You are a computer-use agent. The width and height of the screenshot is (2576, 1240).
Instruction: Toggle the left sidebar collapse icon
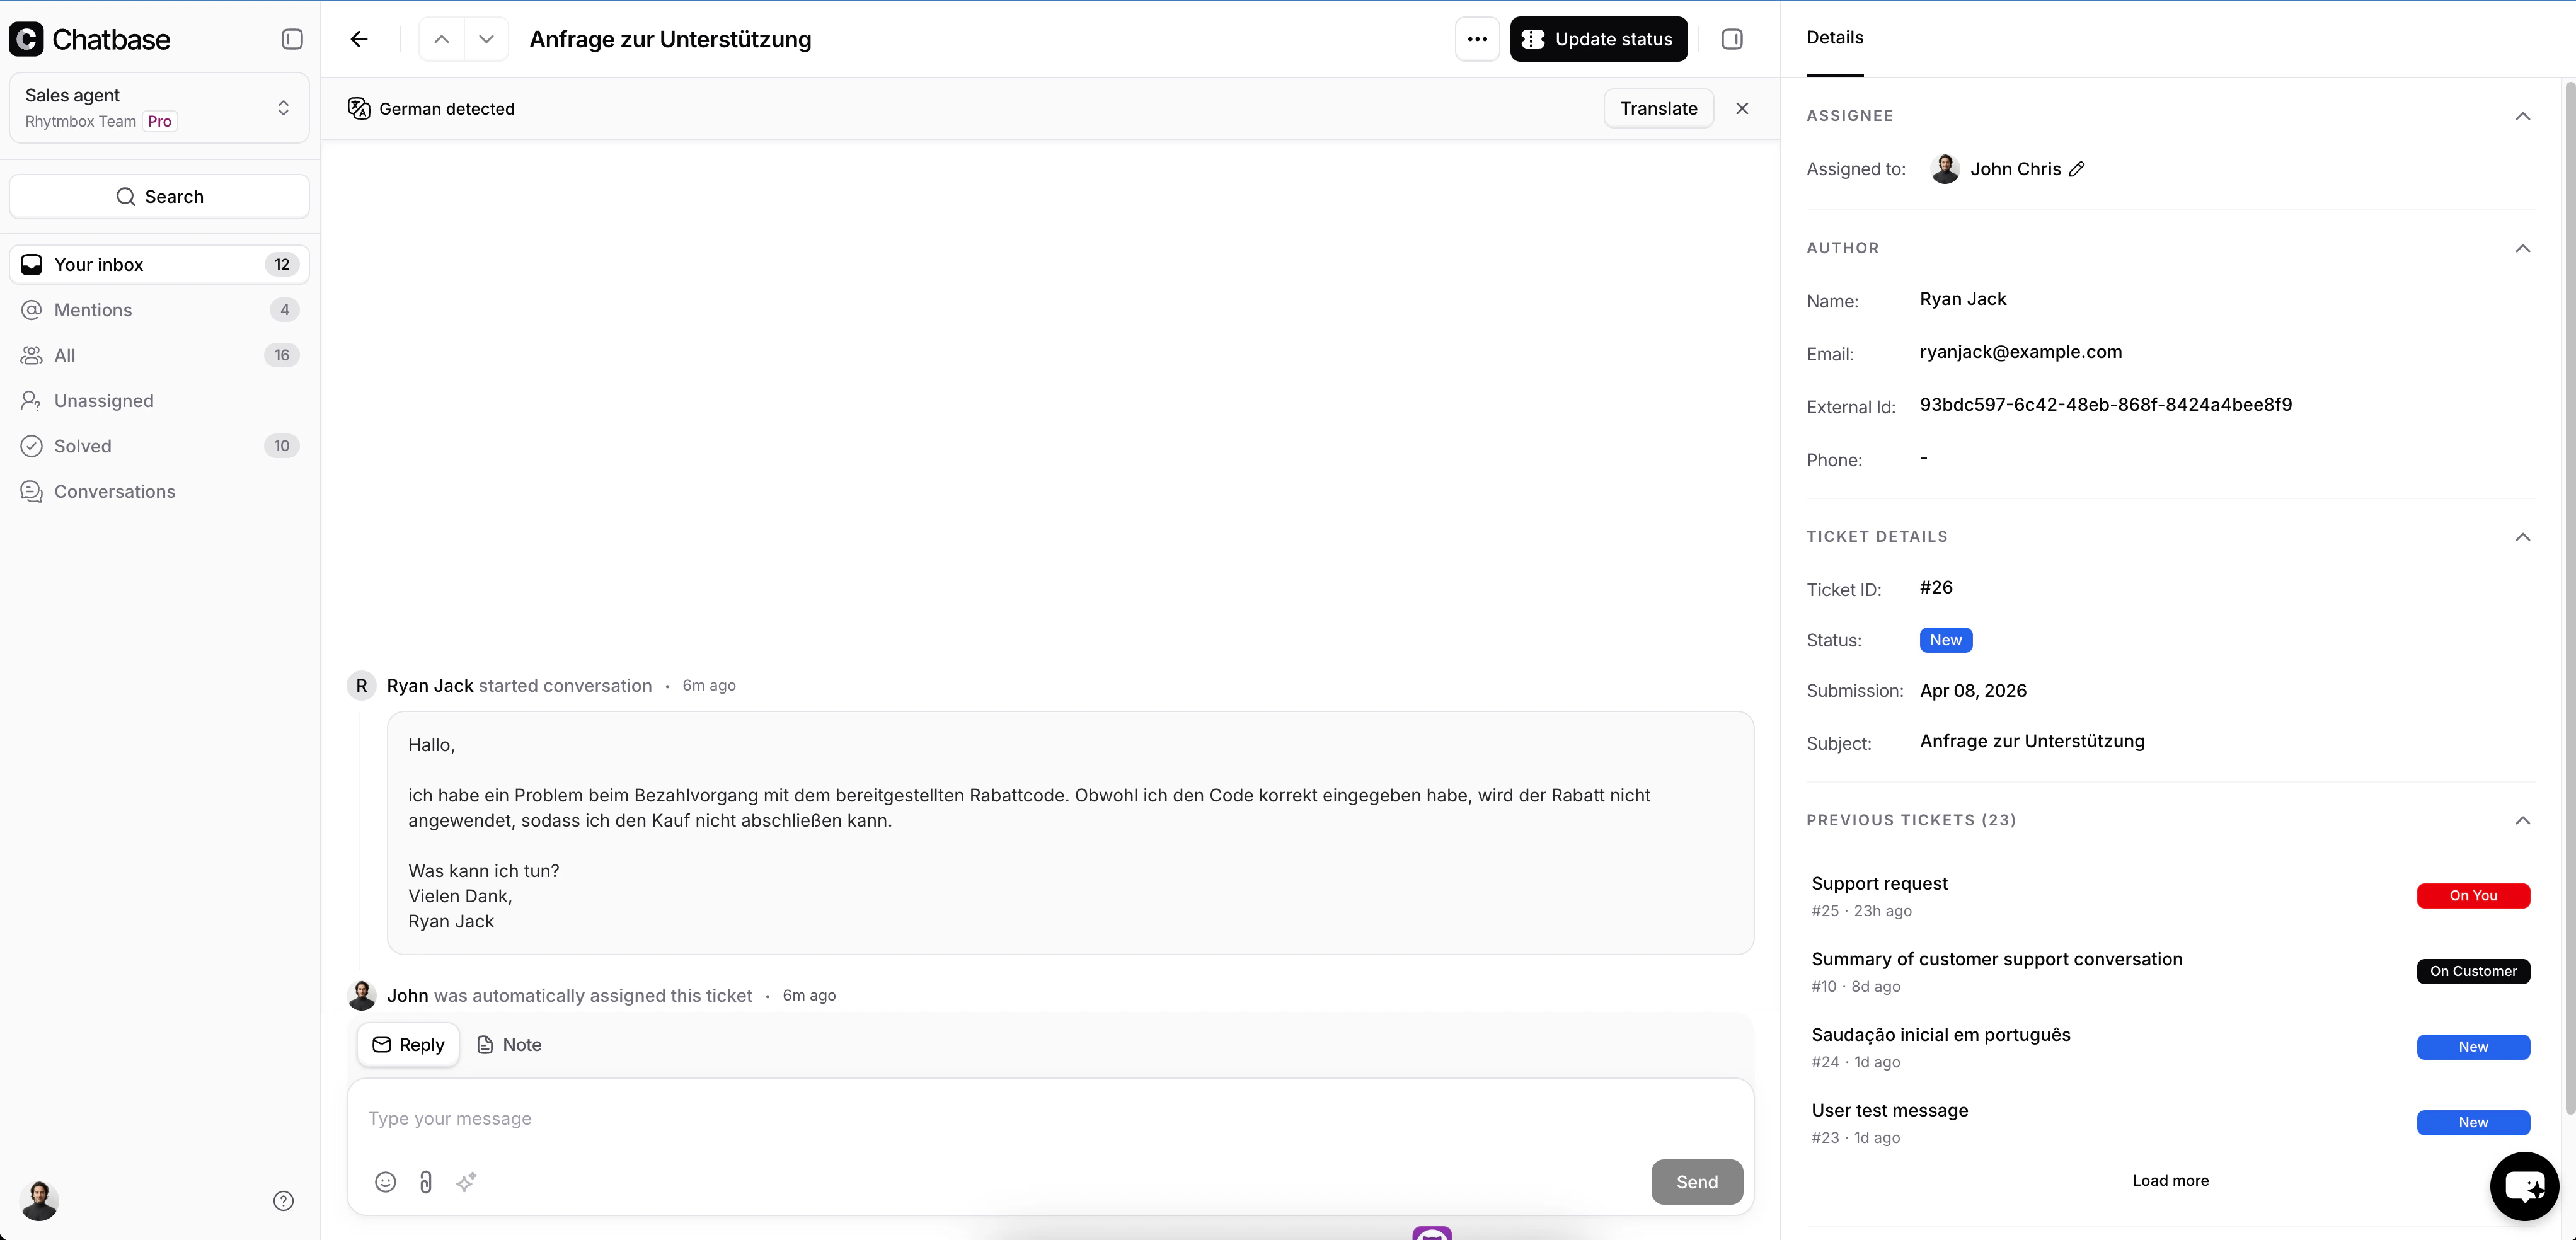click(292, 39)
